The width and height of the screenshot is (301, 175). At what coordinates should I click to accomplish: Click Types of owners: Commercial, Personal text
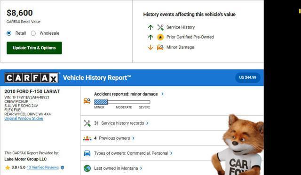[131, 153]
